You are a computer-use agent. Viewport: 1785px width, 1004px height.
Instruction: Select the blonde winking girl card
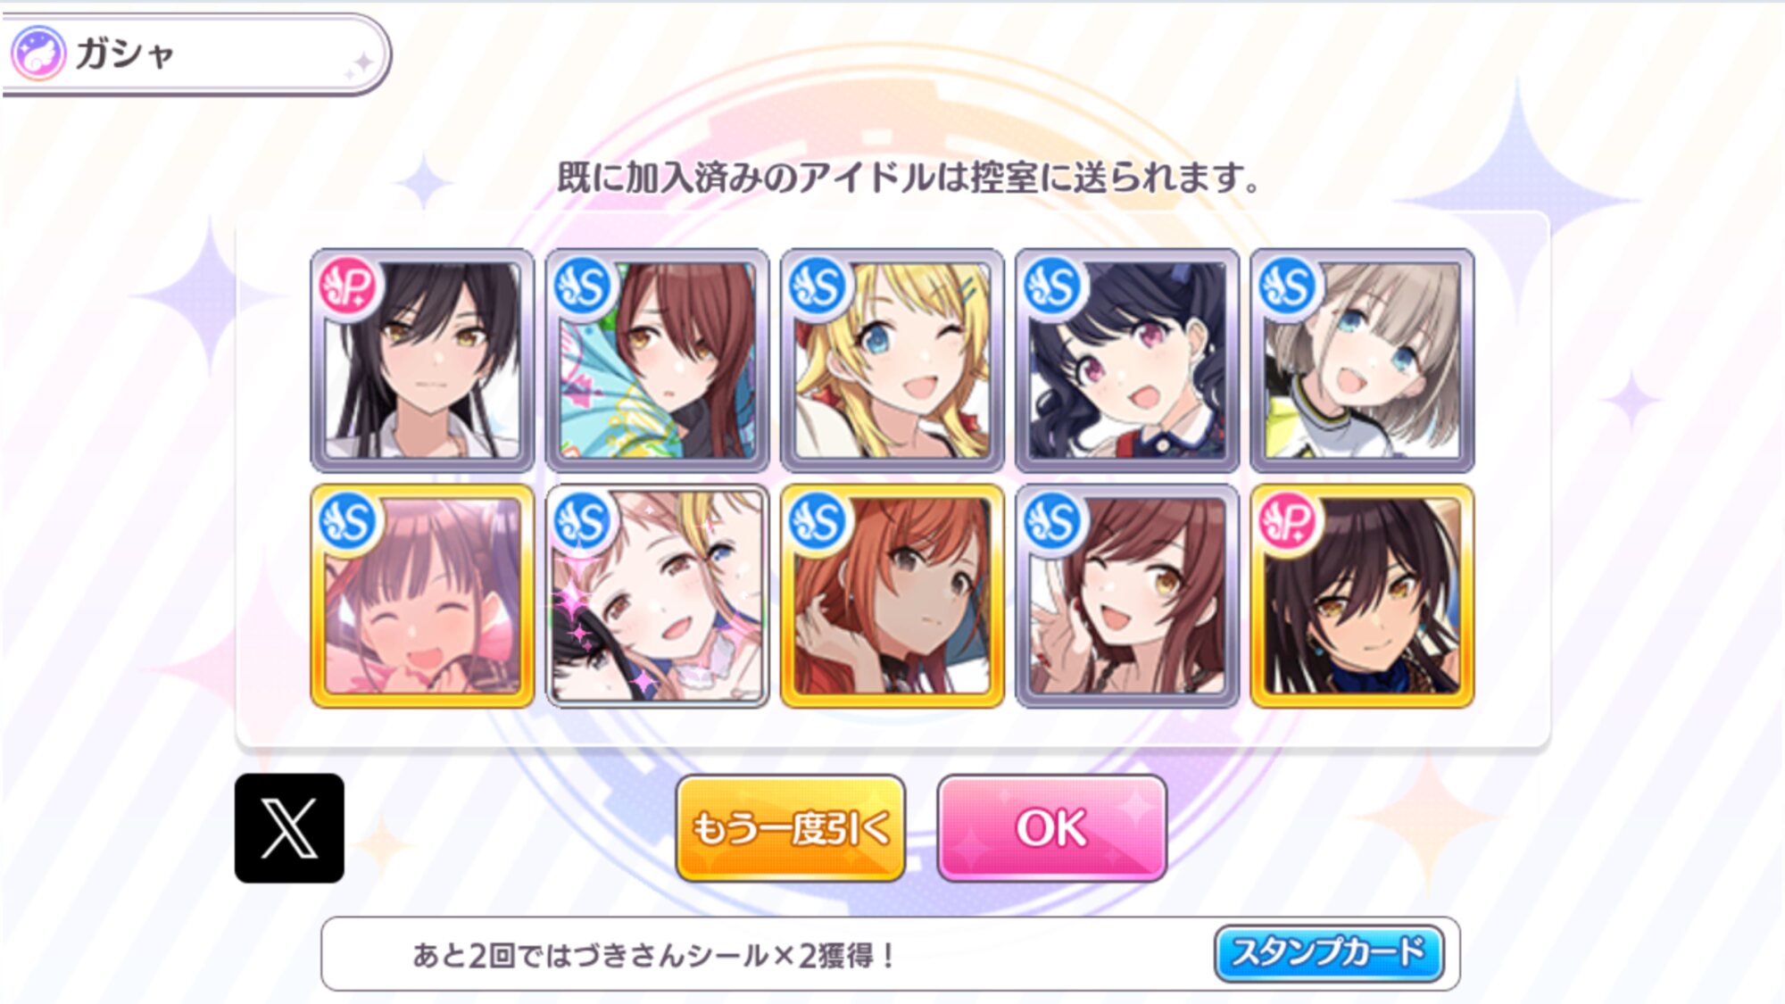pyautogui.click(x=892, y=361)
